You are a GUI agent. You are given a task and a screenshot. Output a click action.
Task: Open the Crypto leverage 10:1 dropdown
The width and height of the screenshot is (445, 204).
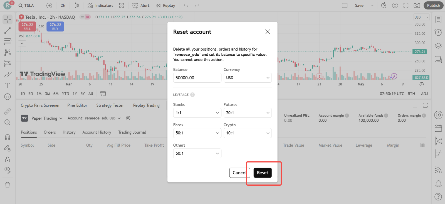247,133
